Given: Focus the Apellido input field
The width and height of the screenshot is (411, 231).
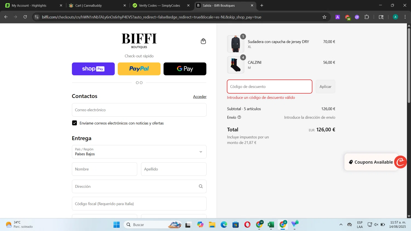Looking at the screenshot, I should (174, 169).
